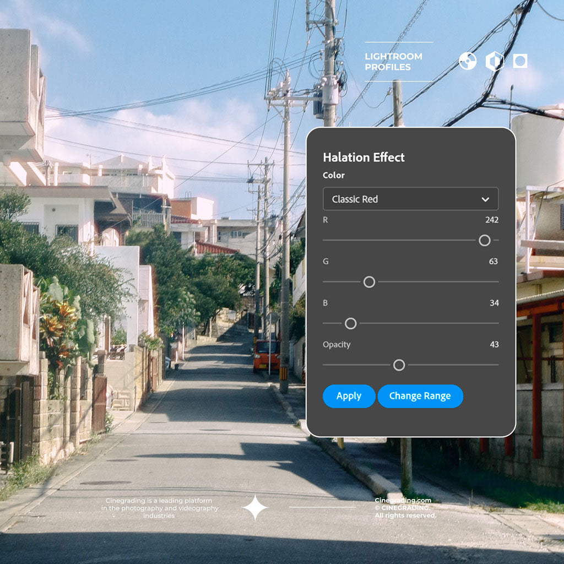
Task: Click the hexagon cube icon
Action: coord(494,61)
